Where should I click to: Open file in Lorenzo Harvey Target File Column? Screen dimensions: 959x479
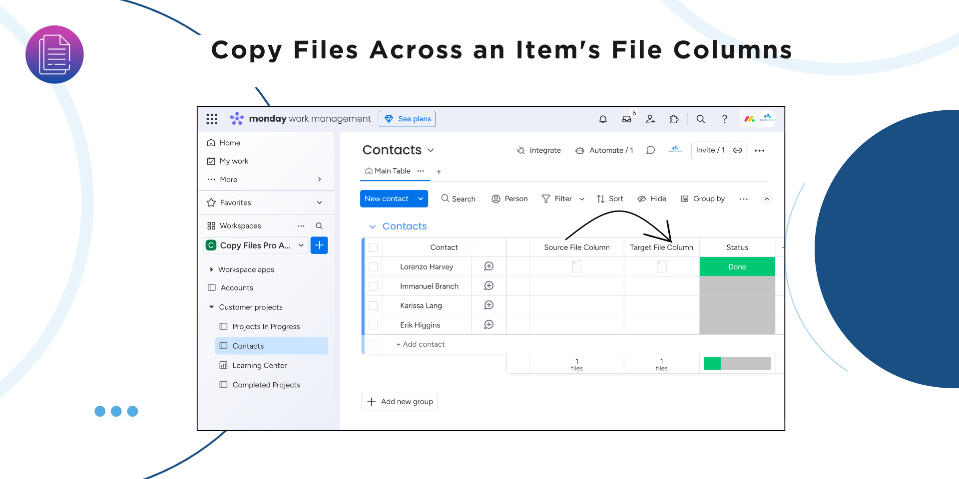(x=662, y=266)
